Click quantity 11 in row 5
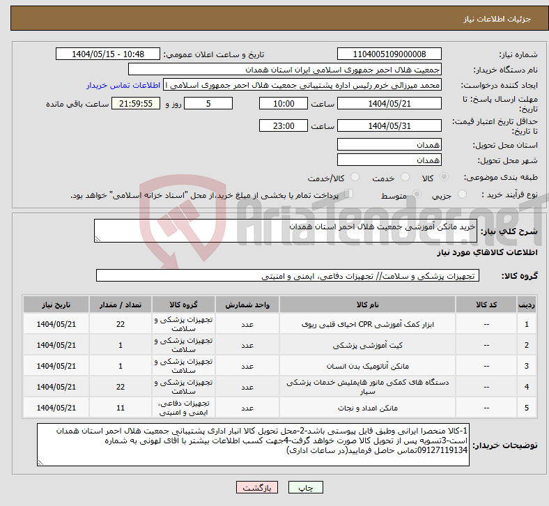Image resolution: width=549 pixels, height=506 pixels. (x=121, y=408)
